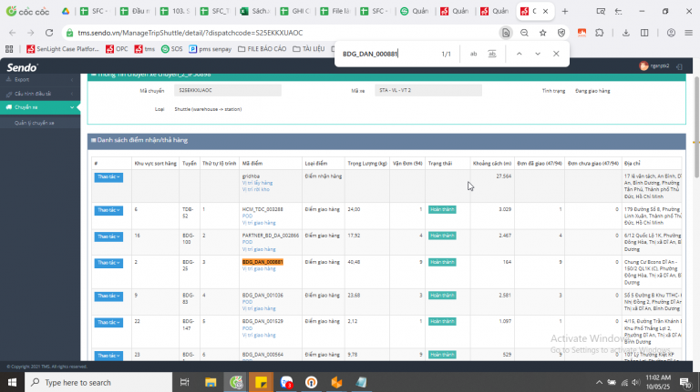700x392 pixels.
Task: Expand the Export sidebar menu
Action: point(40,80)
